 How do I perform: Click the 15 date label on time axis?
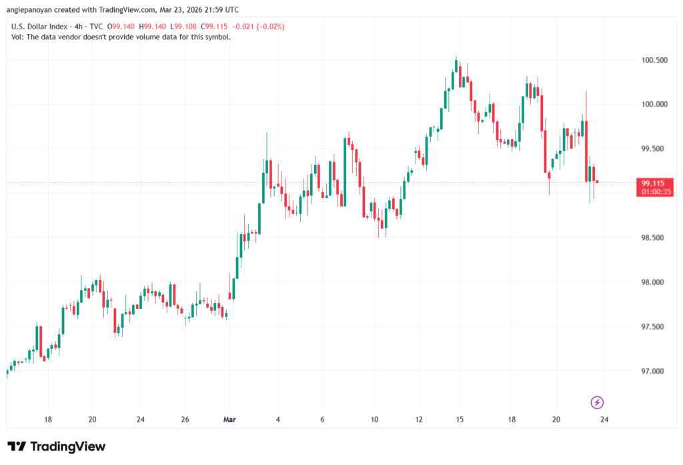coord(460,420)
